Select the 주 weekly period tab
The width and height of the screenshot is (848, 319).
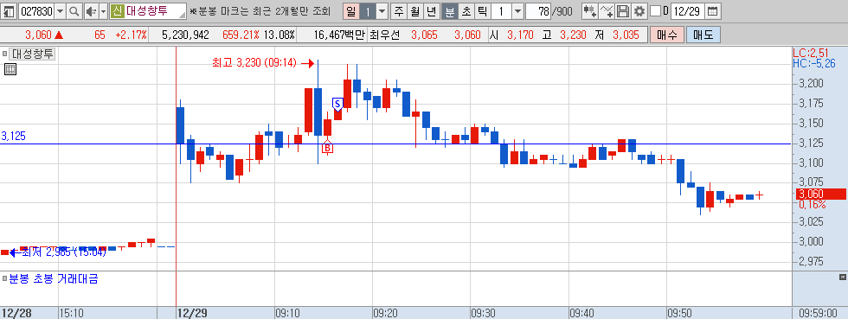pyautogui.click(x=399, y=11)
